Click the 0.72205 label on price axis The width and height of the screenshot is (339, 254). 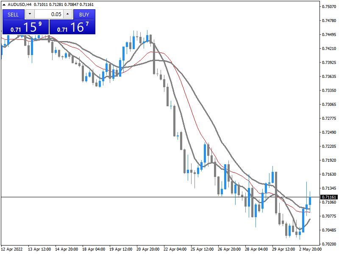[329, 146]
